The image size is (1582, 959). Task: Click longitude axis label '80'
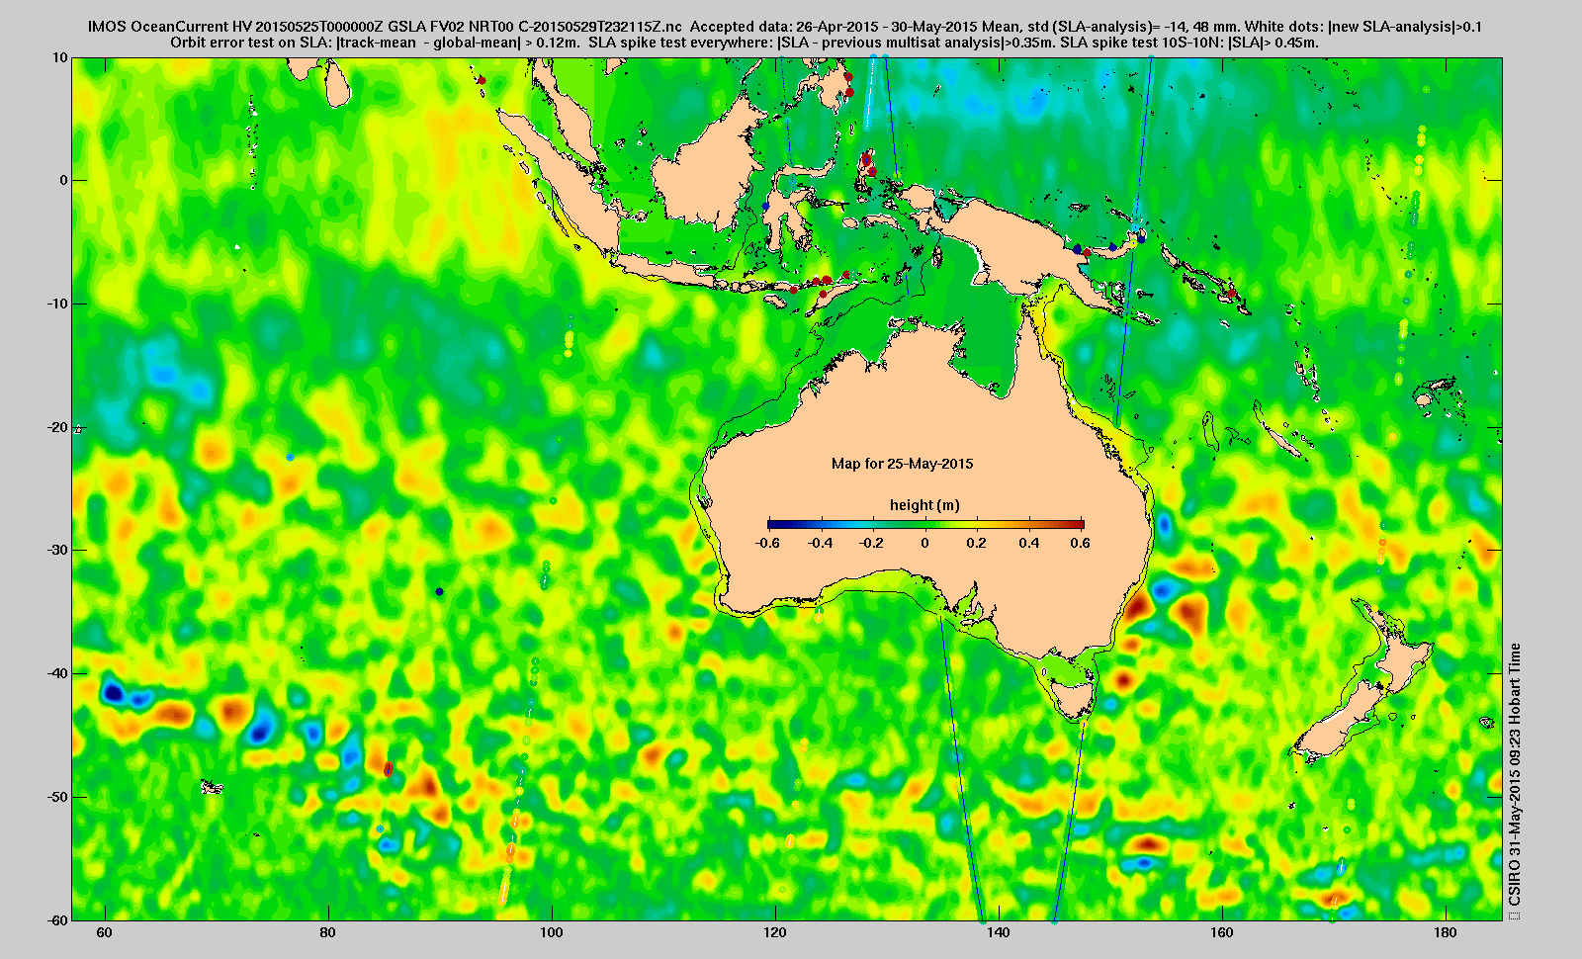(x=327, y=932)
